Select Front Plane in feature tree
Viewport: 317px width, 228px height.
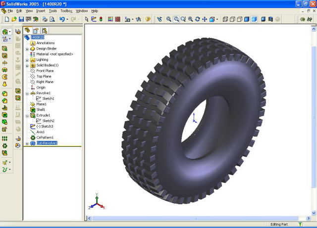click(x=45, y=71)
